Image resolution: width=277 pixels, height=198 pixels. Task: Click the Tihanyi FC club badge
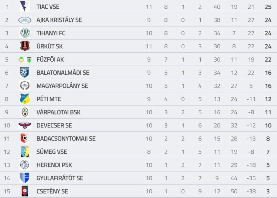pos(25,33)
